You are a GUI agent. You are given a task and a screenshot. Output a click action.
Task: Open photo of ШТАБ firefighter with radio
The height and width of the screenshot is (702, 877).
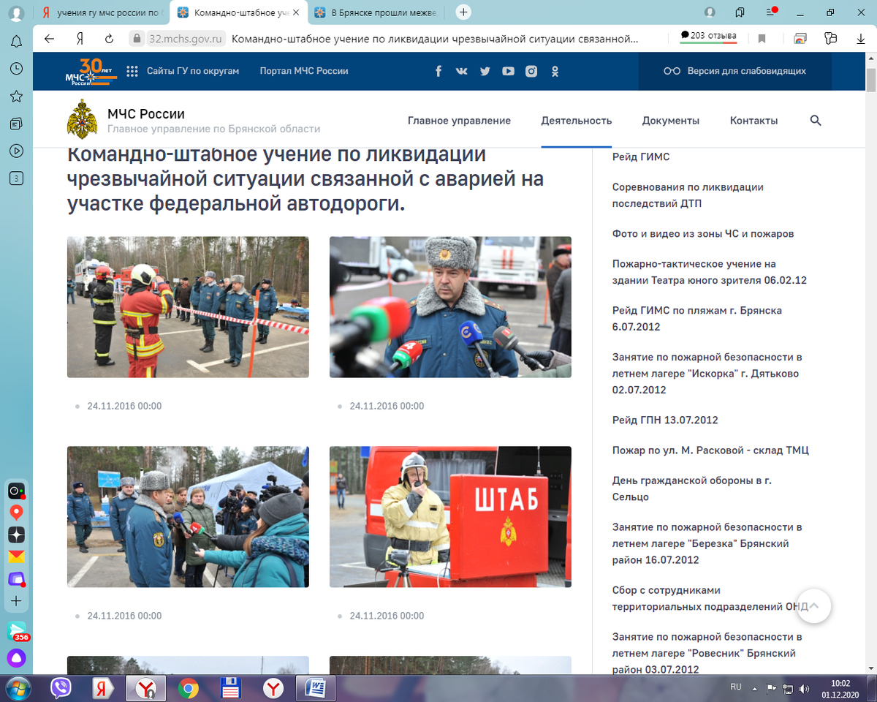click(450, 517)
